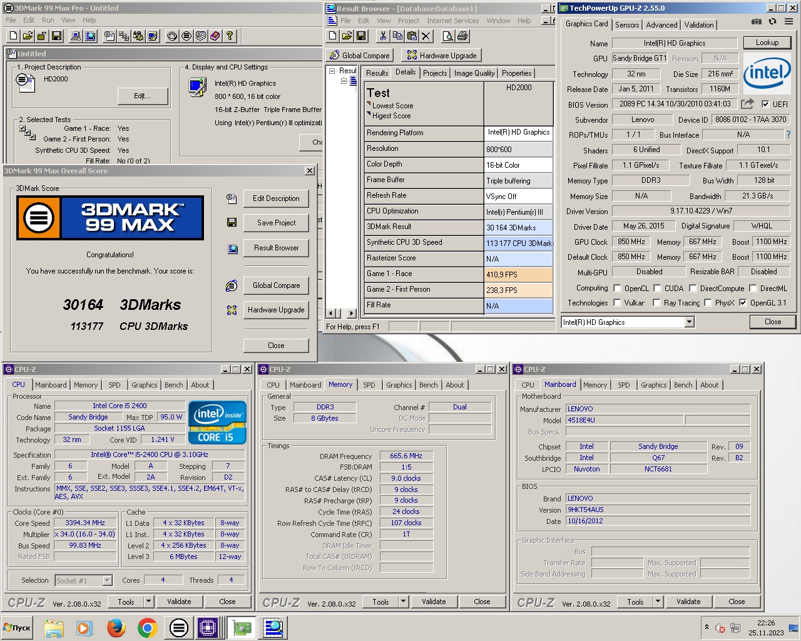Screen dimensions: 801x641
Task: Click Validate button in Memory CPU-Z window
Action: pos(434,602)
